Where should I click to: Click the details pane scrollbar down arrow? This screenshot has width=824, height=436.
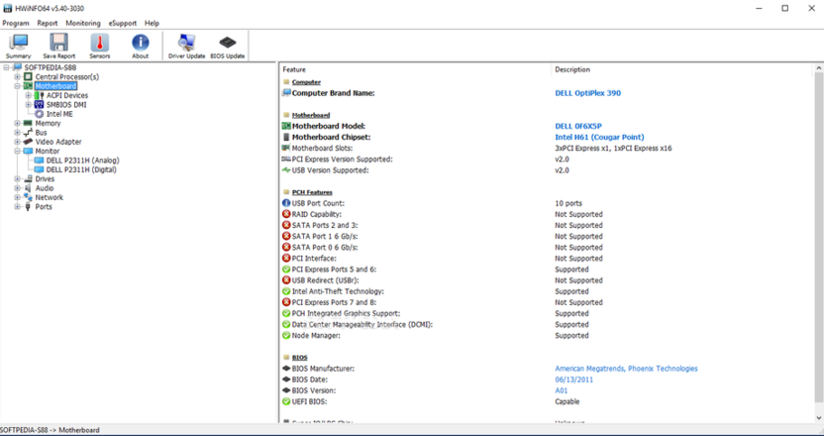coord(818,419)
